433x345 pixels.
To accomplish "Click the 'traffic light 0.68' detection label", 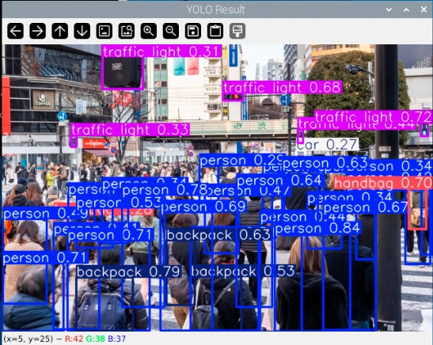I will [282, 88].
